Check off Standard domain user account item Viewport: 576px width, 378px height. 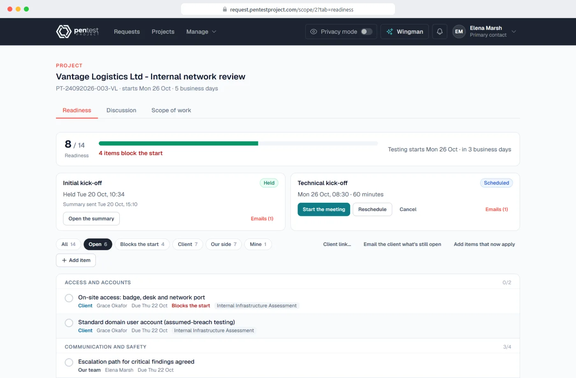point(69,323)
